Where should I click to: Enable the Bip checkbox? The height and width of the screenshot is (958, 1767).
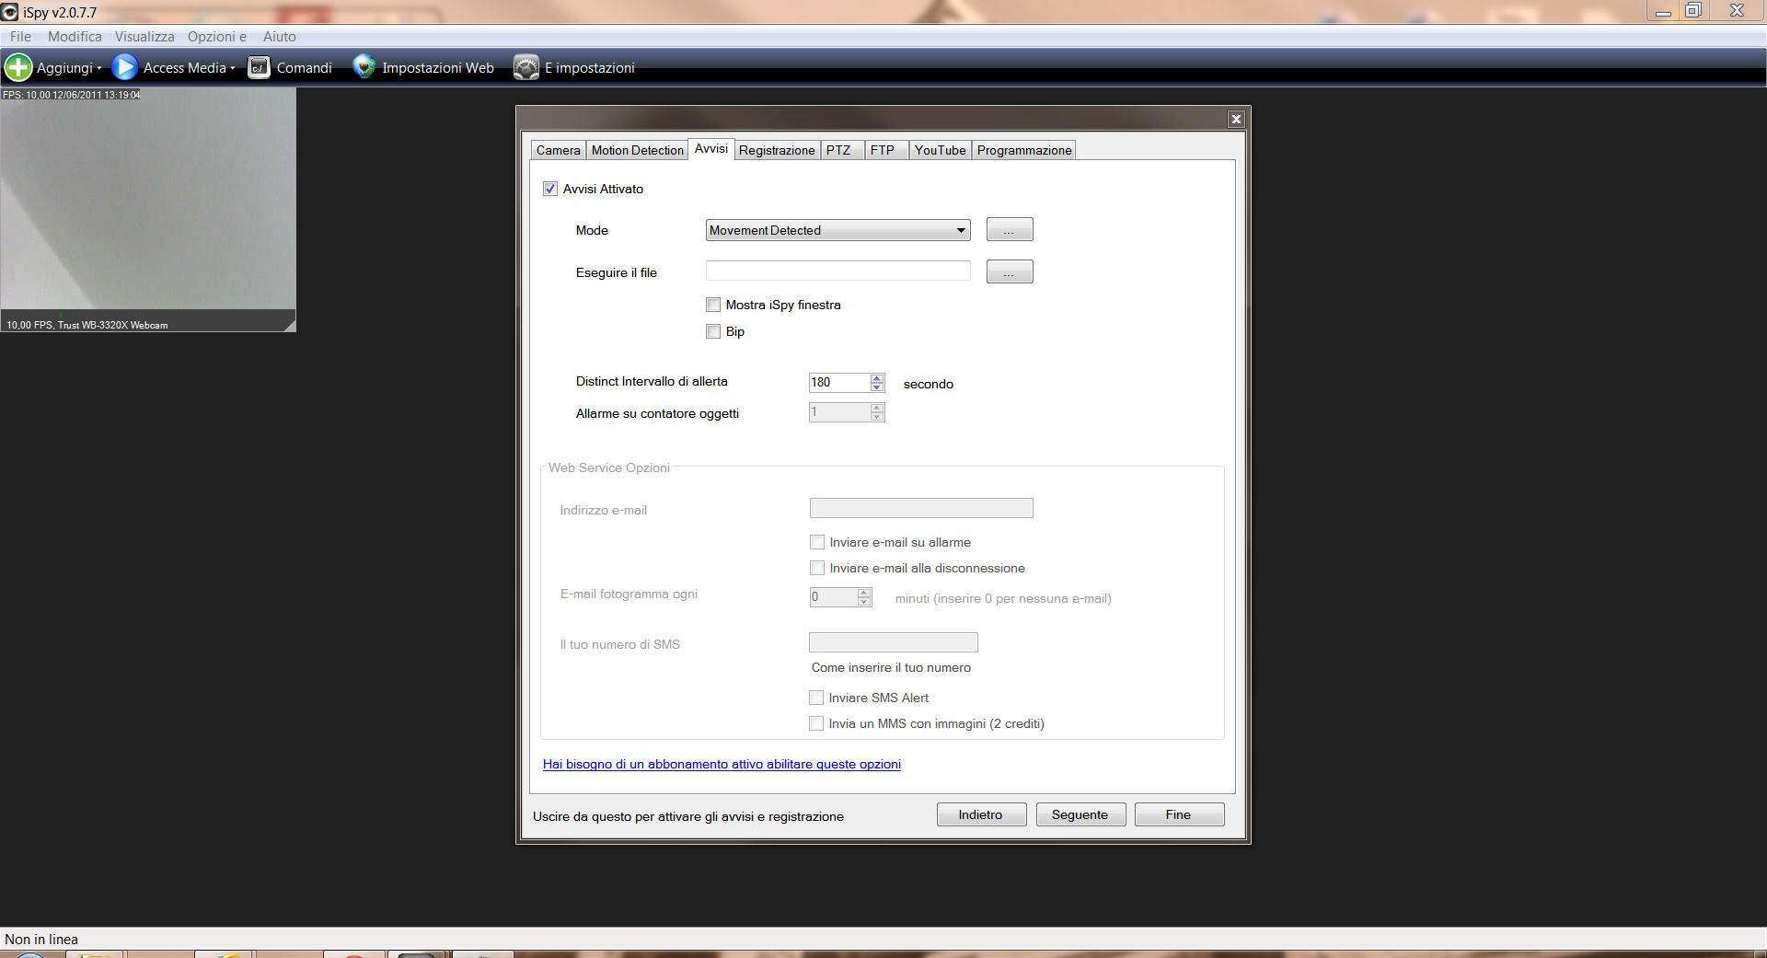click(x=713, y=331)
